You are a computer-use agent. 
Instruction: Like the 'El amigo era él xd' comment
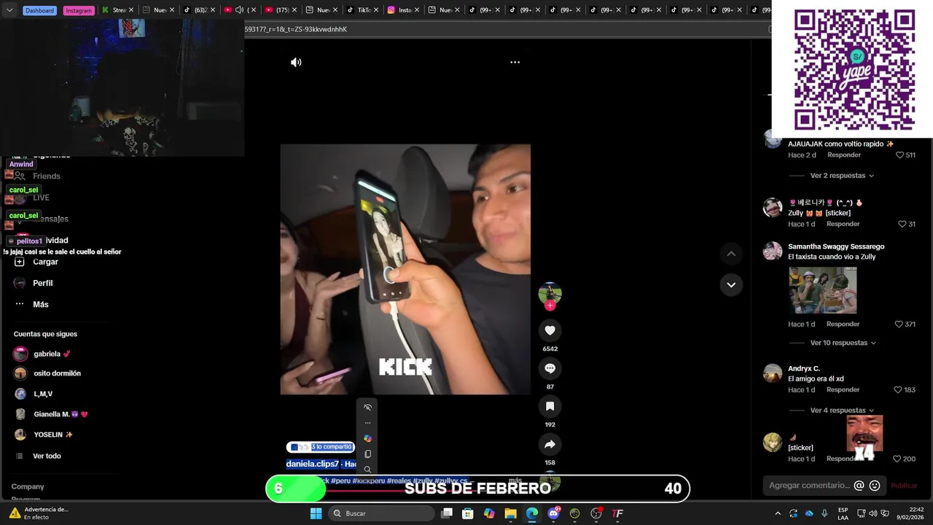tap(898, 390)
